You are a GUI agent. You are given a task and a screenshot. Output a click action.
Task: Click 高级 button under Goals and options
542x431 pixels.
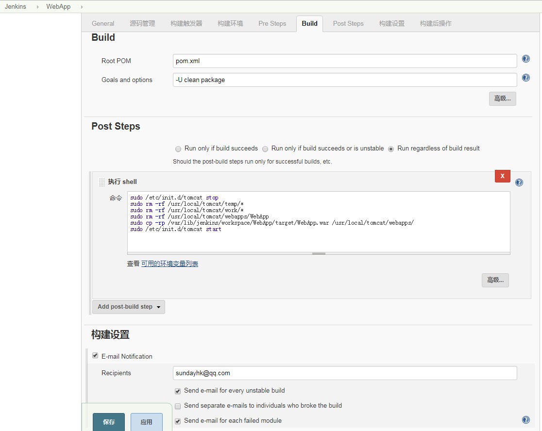(x=502, y=99)
